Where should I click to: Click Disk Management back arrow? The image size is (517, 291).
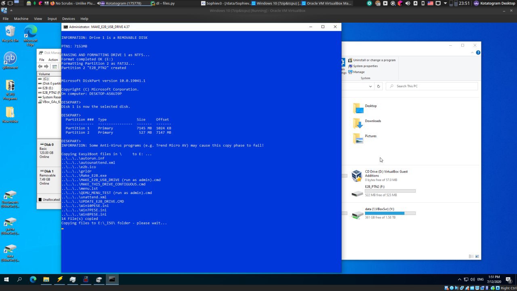coord(40,67)
